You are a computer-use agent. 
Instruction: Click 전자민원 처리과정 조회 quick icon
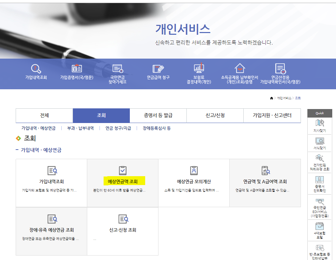pyautogui.click(x=320, y=158)
